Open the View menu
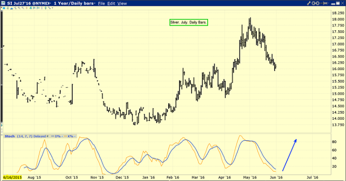The height and width of the screenshot is (181, 346). [122, 3]
